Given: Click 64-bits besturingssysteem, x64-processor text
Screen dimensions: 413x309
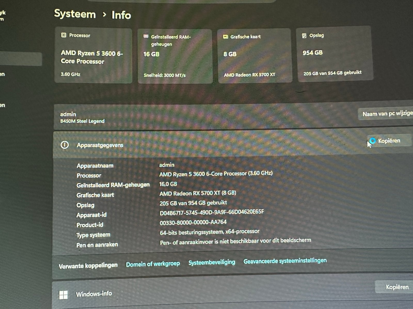Looking at the screenshot, I should [210, 232].
